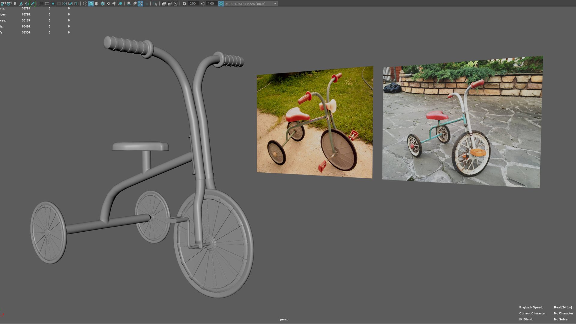
Task: Select the grease pencil tool icon
Action: click(32, 4)
